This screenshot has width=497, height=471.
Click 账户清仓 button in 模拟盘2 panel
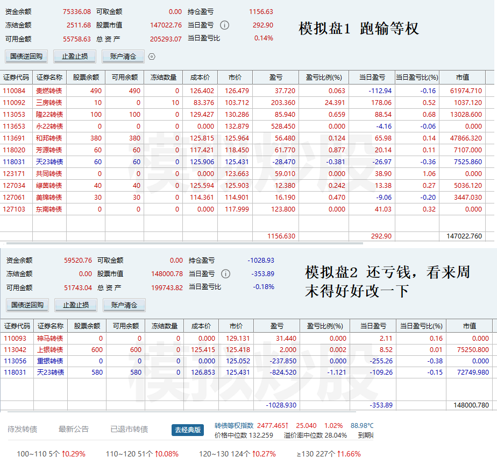point(124,305)
